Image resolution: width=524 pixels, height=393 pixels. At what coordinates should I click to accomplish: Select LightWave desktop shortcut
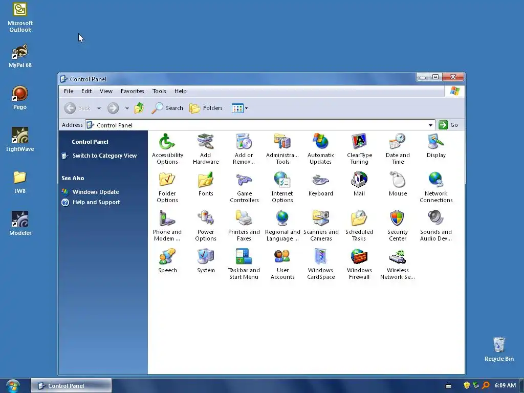[x=20, y=140]
